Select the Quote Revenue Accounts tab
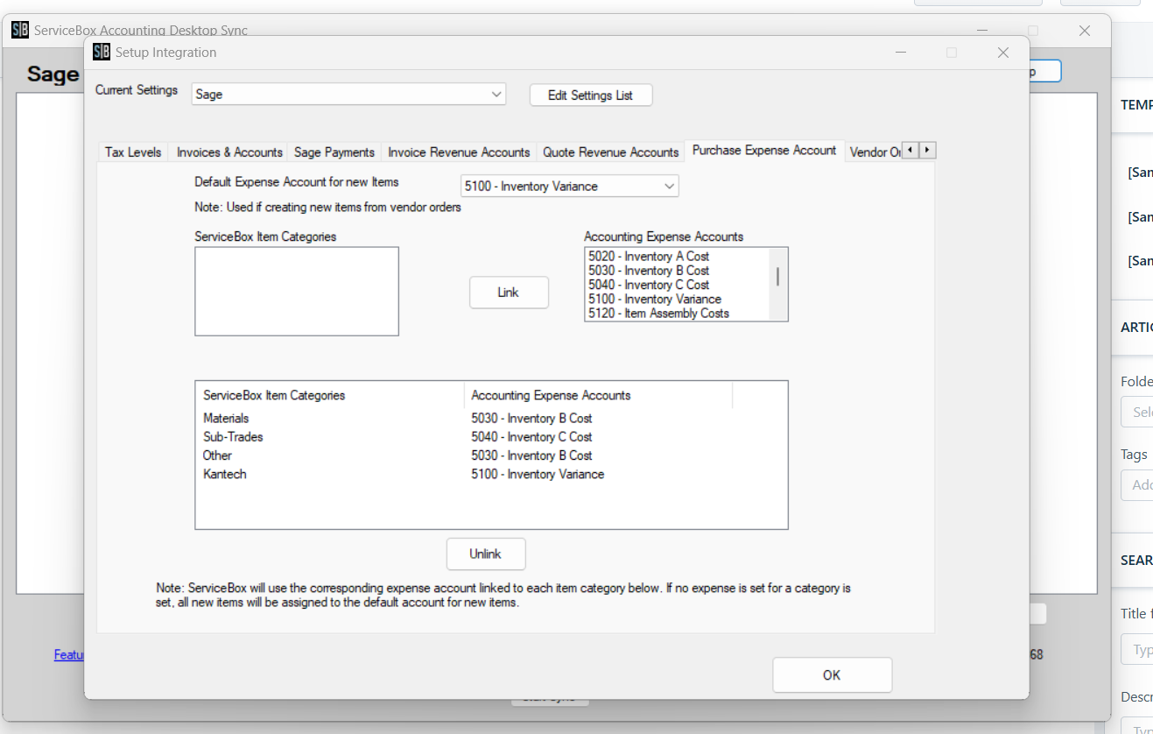 coord(611,152)
